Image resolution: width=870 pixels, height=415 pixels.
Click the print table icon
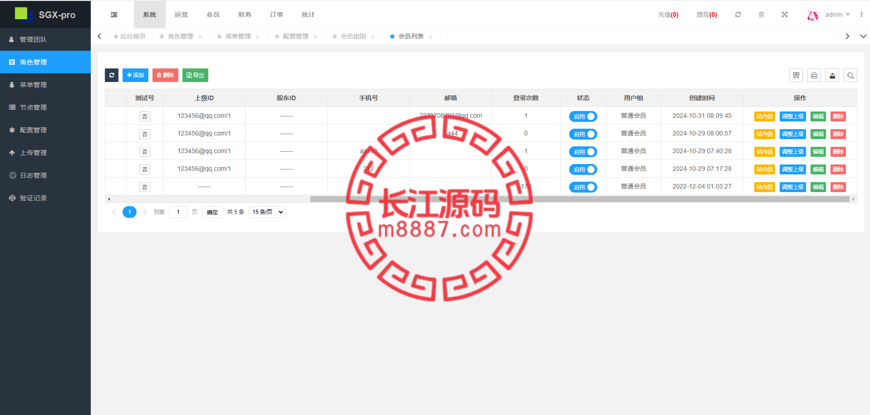pos(814,75)
